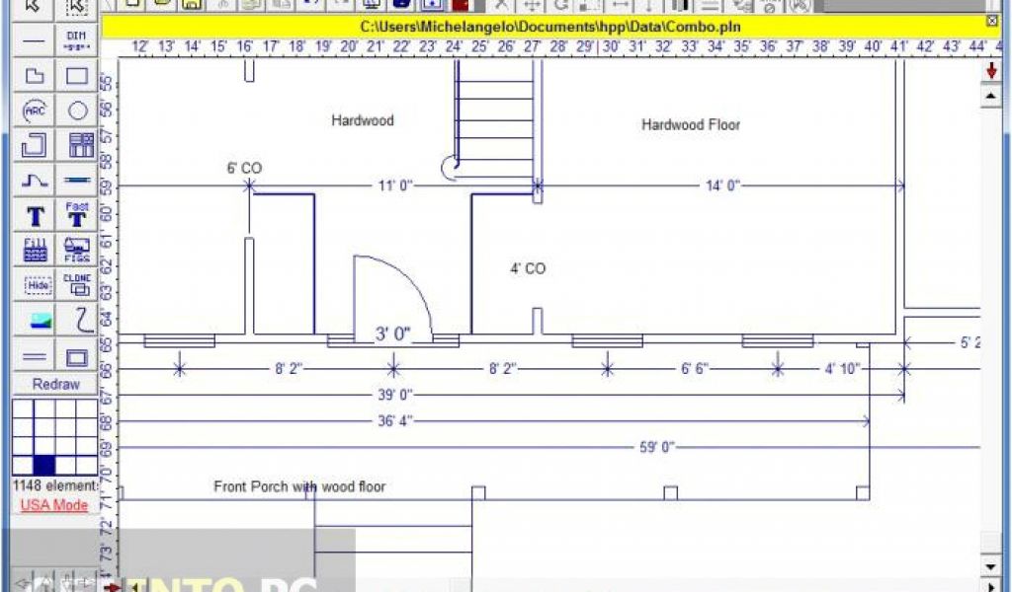Select the double-line wall tool
Screen dimensions: 1012x592
pyautogui.click(x=35, y=356)
